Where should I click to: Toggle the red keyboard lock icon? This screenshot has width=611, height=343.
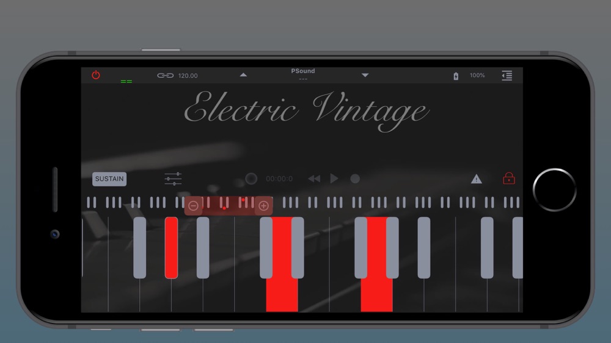(509, 179)
